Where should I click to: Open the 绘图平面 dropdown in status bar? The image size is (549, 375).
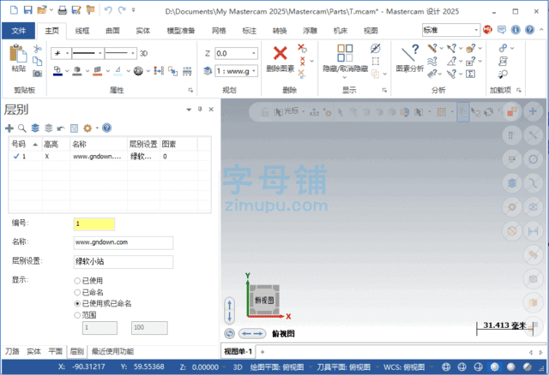point(311,367)
